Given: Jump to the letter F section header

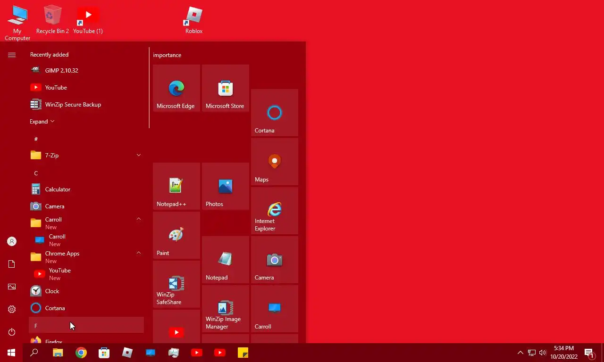Looking at the screenshot, I should pos(86,326).
